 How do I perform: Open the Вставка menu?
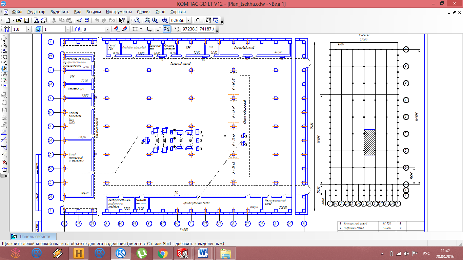coord(94,12)
